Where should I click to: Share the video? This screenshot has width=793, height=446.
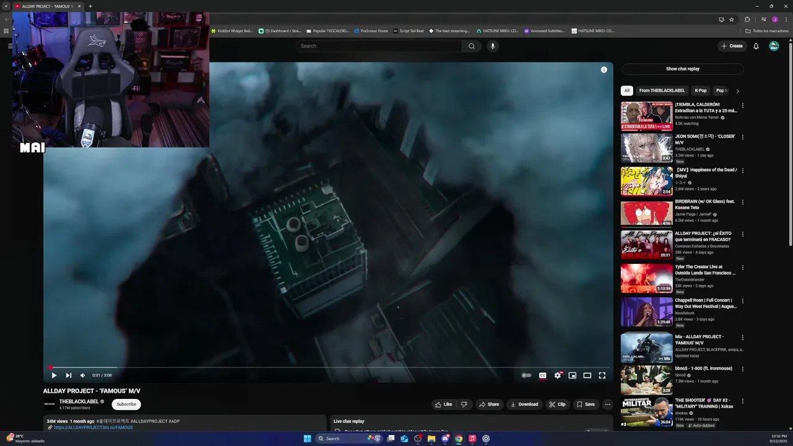click(489, 404)
